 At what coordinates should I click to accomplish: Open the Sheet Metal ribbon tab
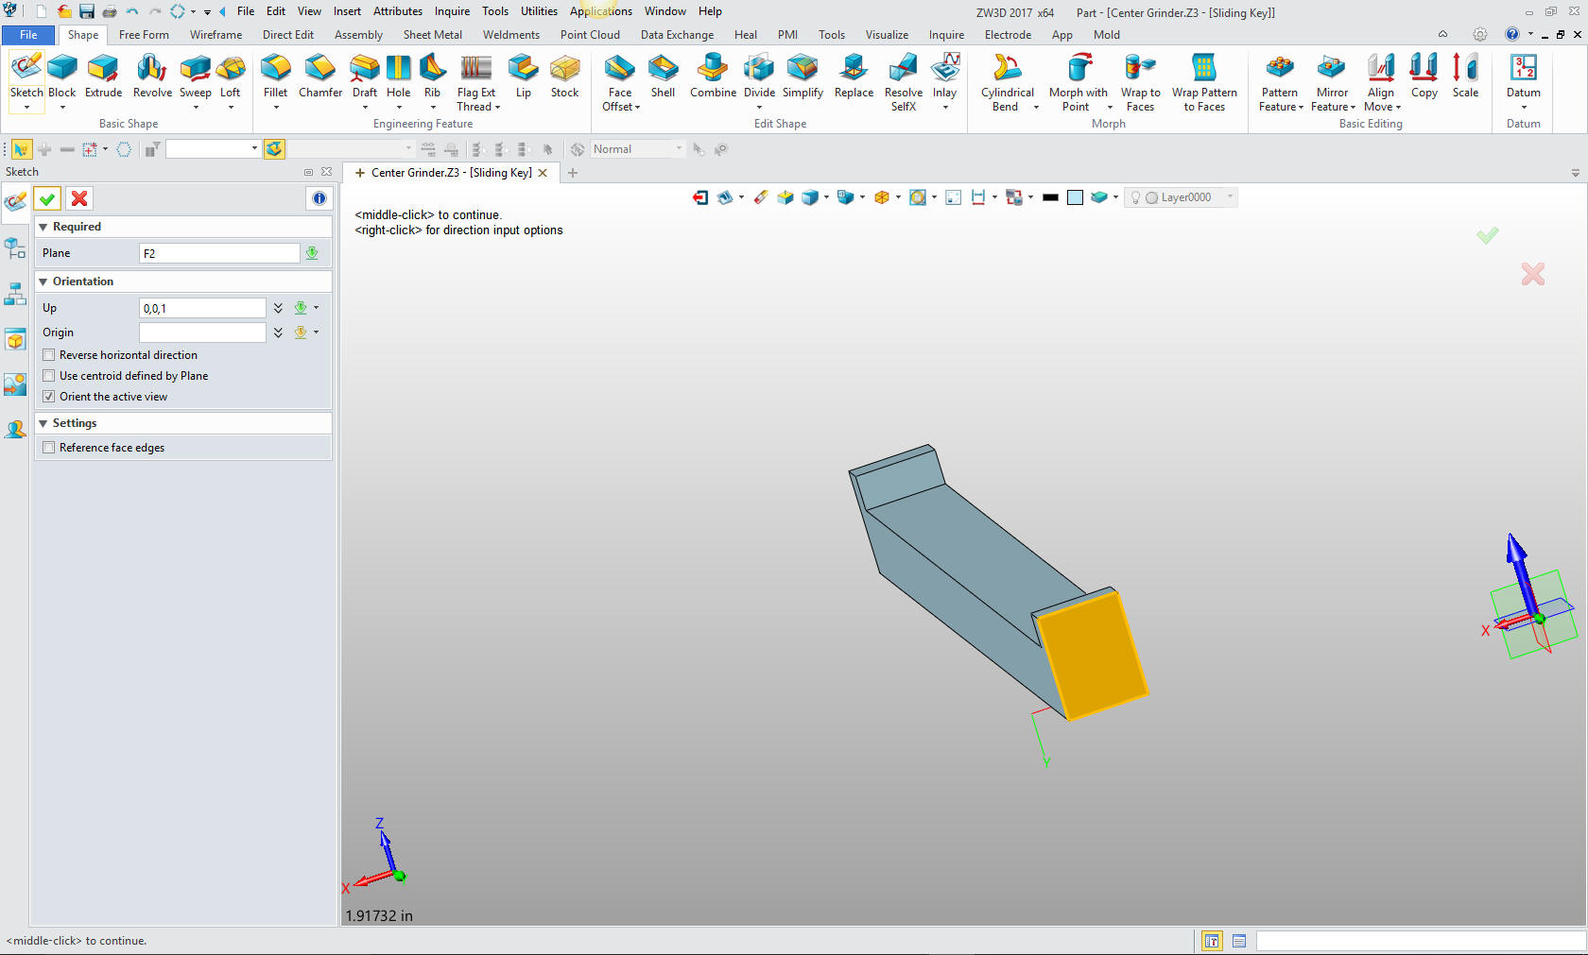click(432, 35)
